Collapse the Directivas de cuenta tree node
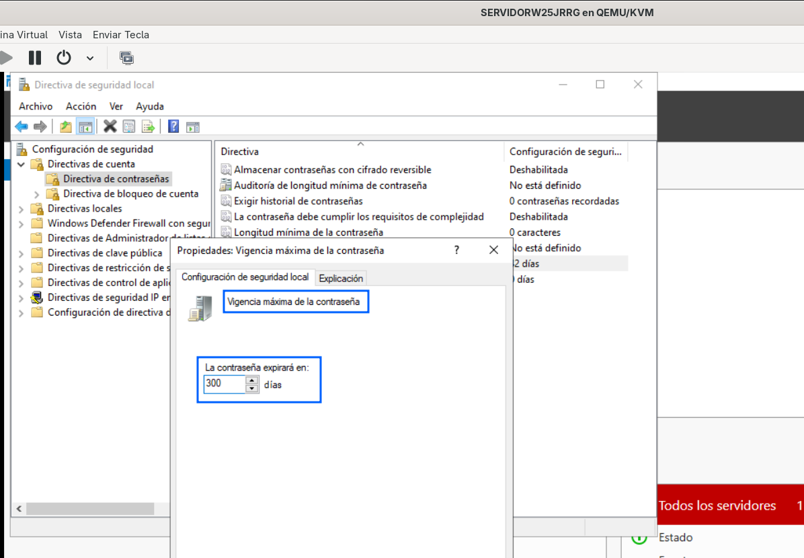Viewport: 804px width, 558px height. click(x=21, y=165)
